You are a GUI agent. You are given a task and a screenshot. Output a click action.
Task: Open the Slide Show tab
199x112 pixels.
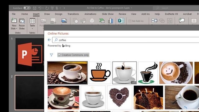(108, 14)
